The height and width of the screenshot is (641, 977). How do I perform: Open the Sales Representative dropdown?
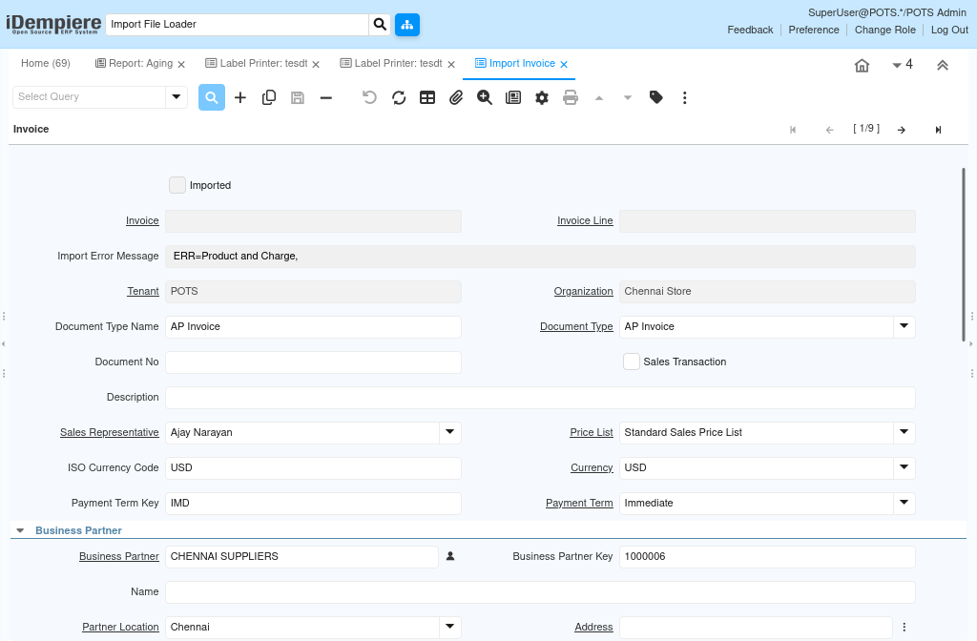[x=450, y=432]
